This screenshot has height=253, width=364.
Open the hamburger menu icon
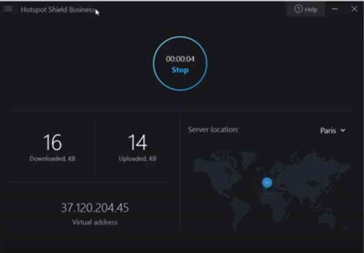pyautogui.click(x=8, y=9)
